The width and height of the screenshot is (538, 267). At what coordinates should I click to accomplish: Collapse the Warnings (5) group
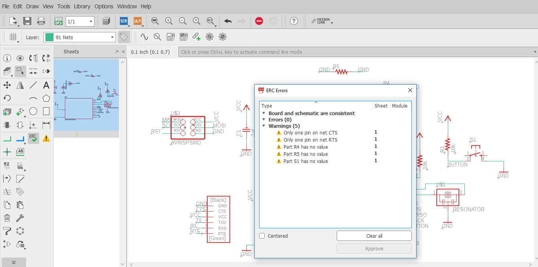(264, 126)
